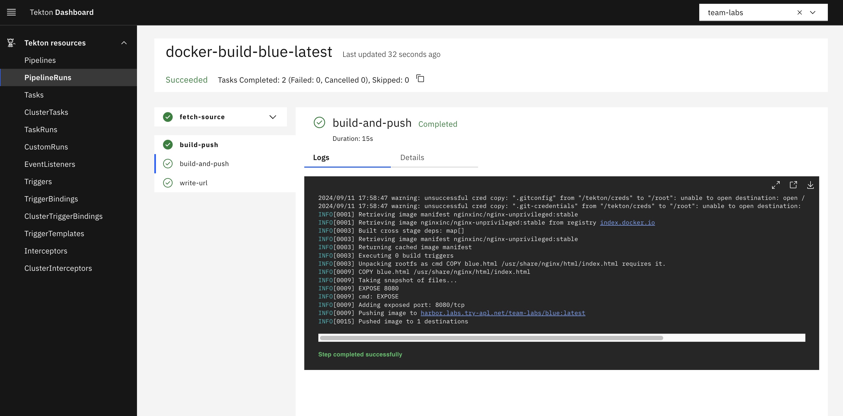Viewport: 843px width, 416px height.
Task: Select the fetch-source task
Action: click(220, 117)
